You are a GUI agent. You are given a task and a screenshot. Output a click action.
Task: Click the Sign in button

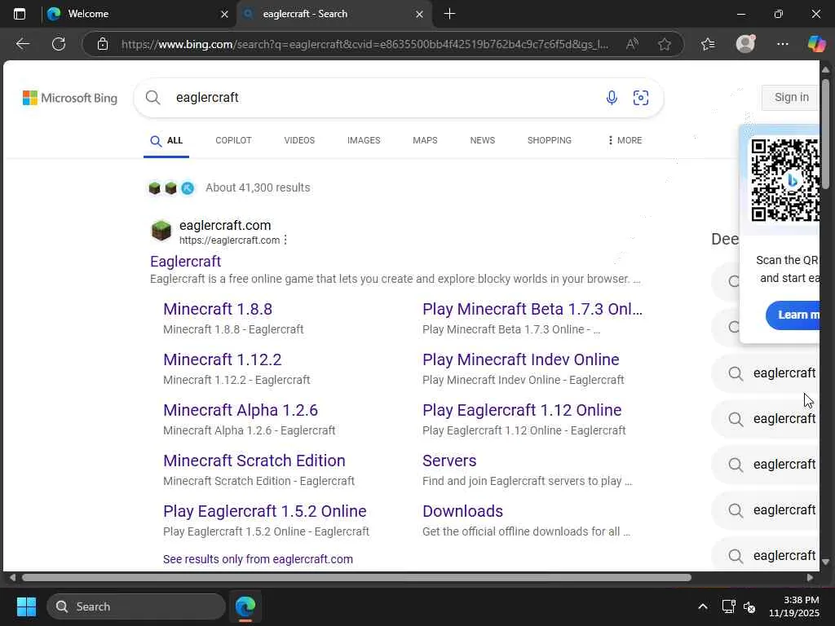coord(791,98)
